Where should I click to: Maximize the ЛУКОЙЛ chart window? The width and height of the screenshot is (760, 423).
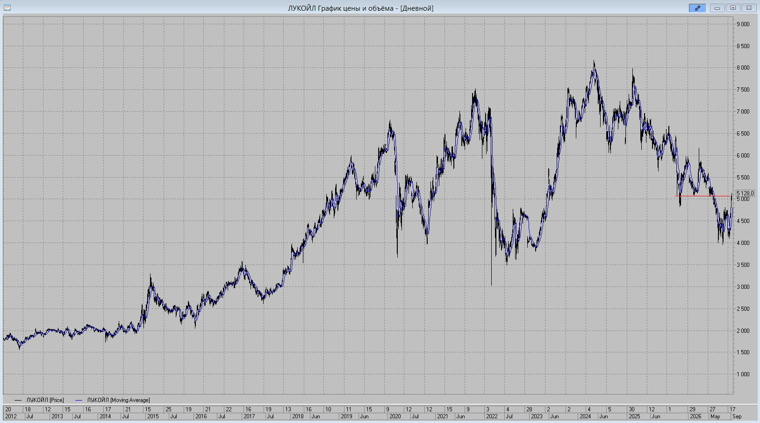click(733, 8)
